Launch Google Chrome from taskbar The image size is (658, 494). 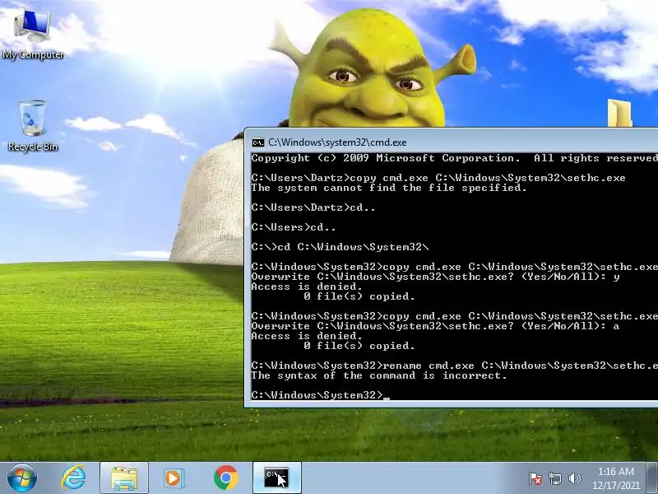pyautogui.click(x=225, y=478)
